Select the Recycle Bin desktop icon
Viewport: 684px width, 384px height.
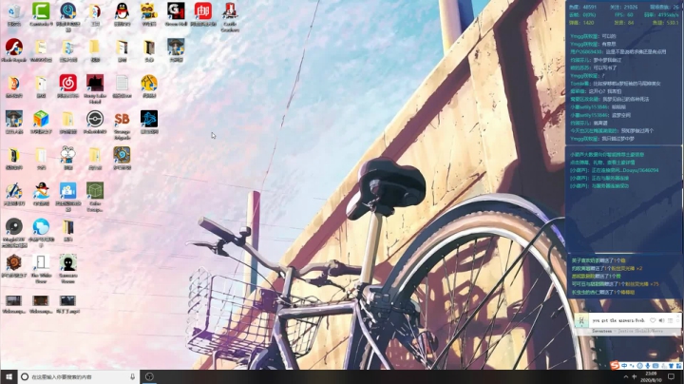click(x=14, y=12)
